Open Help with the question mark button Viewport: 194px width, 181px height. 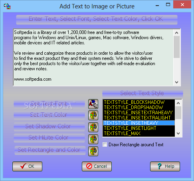click(x=165, y=166)
